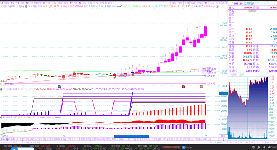
Task: Select the 1分钟 period
Action: tap(14, 3)
